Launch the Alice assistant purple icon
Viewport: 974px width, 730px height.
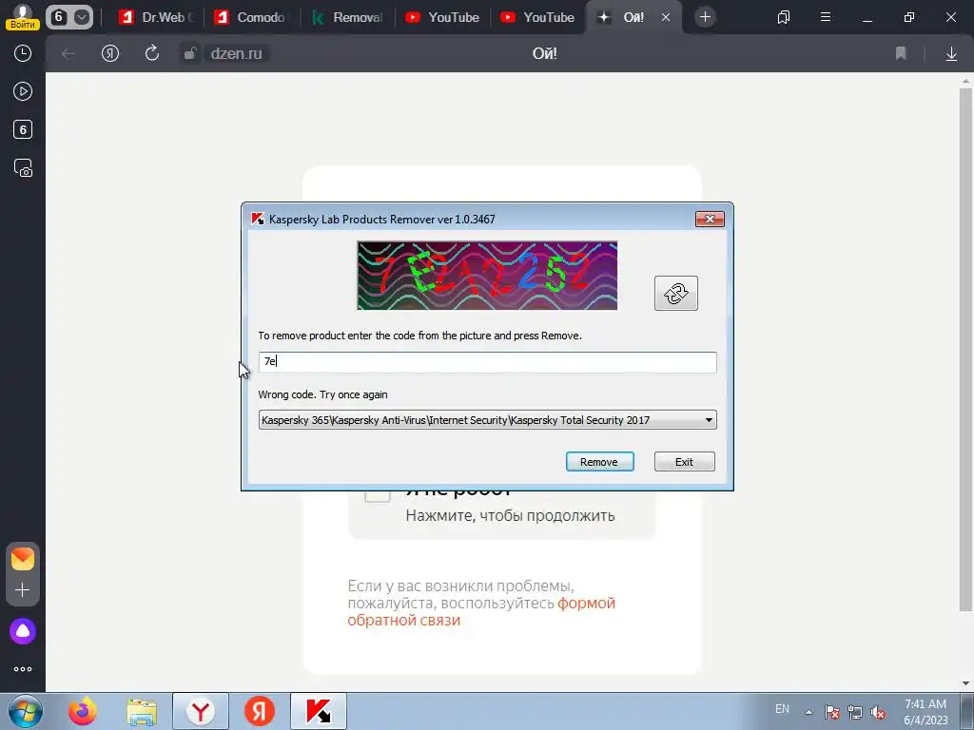click(x=23, y=631)
